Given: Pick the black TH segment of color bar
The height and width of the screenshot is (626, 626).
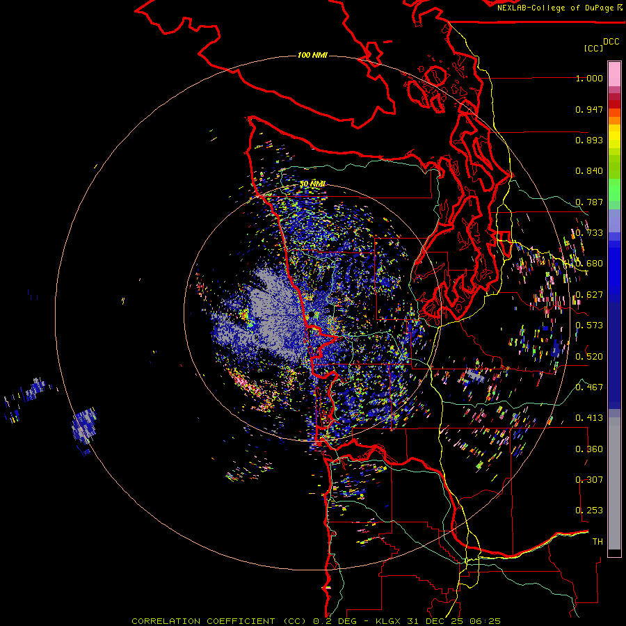Looking at the screenshot, I should point(614,552).
